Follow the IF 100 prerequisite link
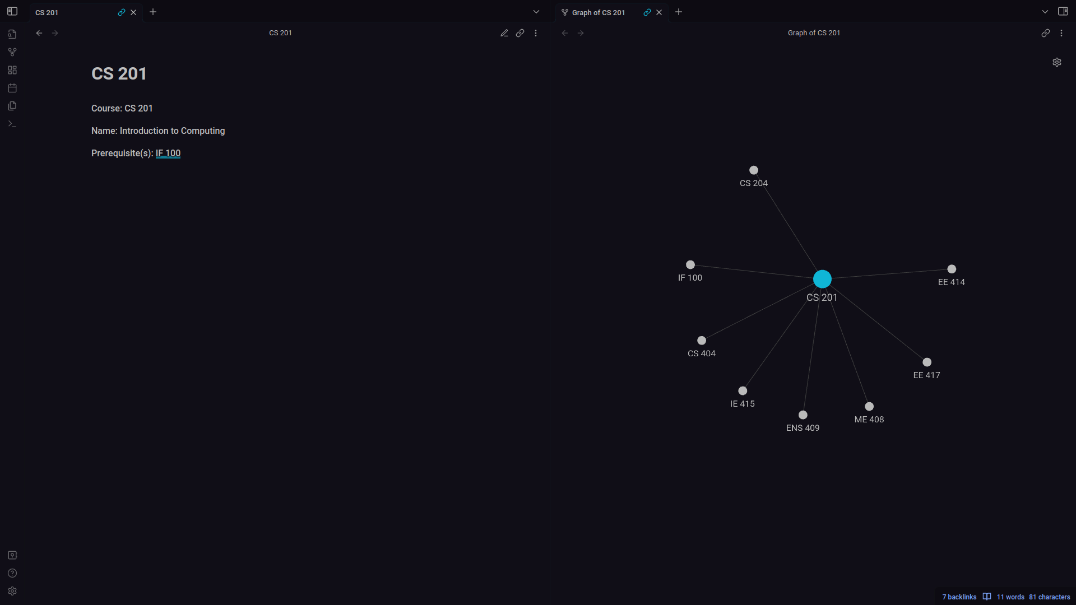Viewport: 1076px width, 605px height. click(x=168, y=153)
